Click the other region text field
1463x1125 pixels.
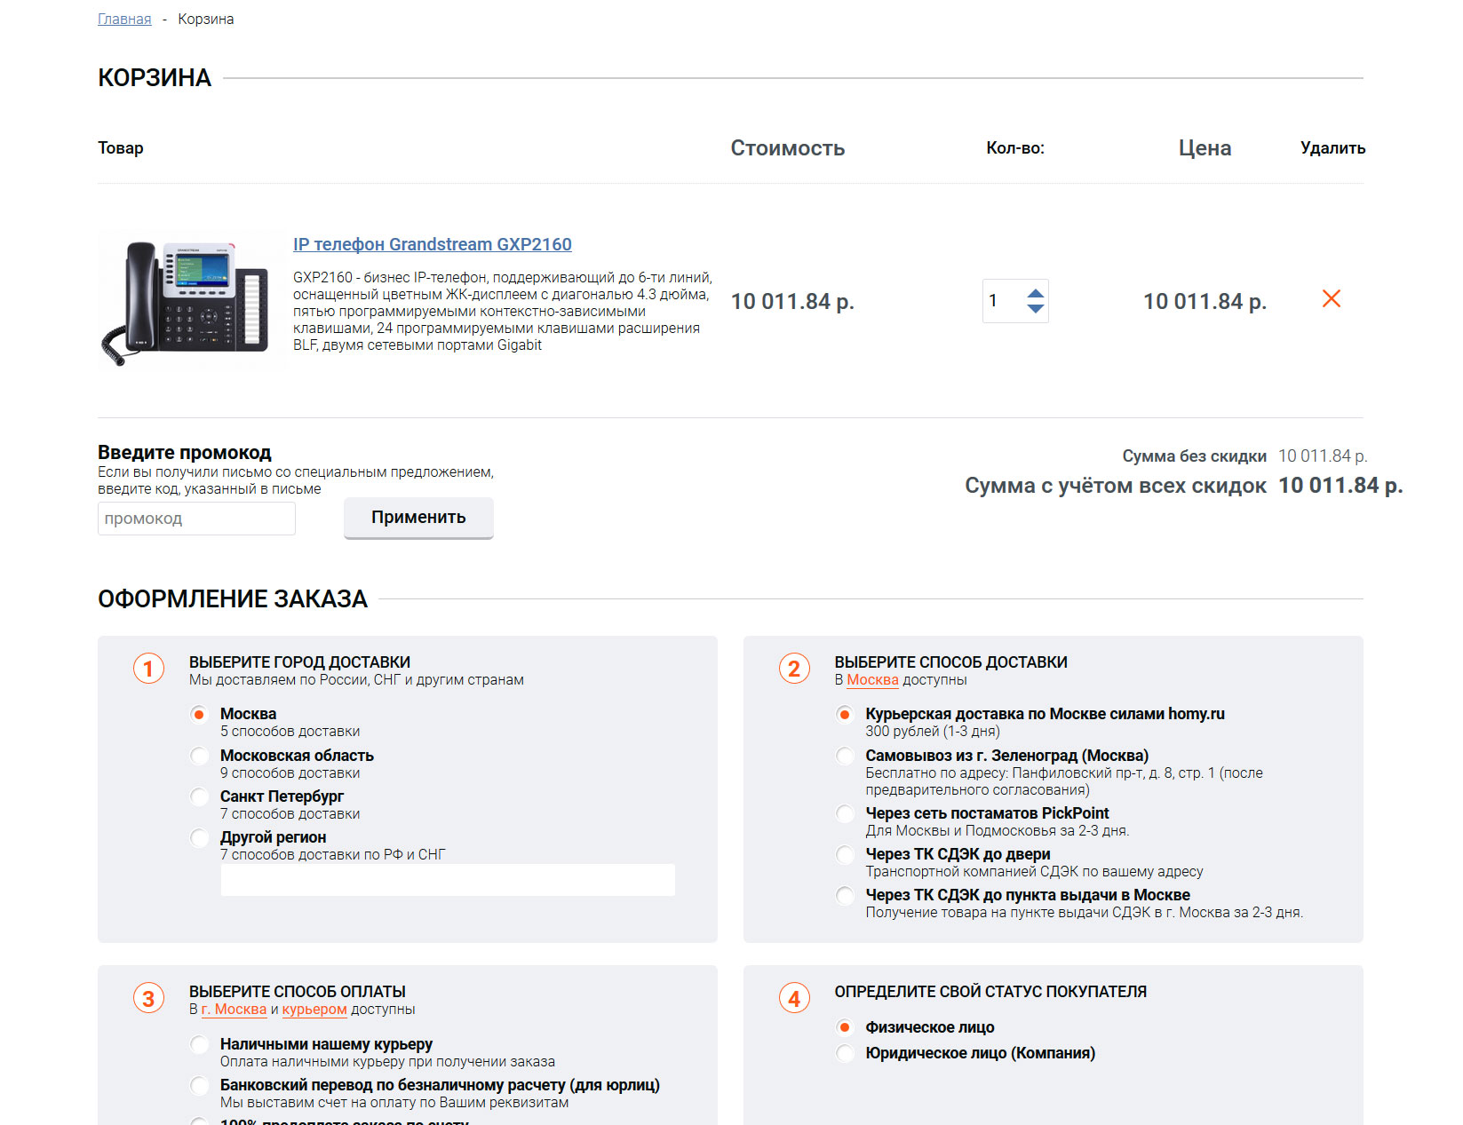[448, 880]
